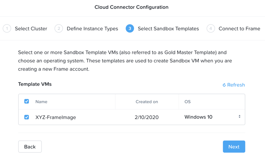Sort by the Name column header
The image size is (265, 158).
41,102
